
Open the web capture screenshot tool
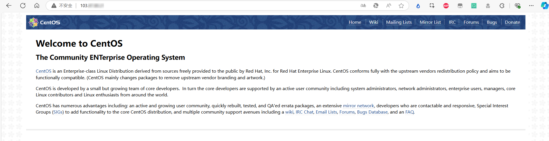(x=432, y=6)
